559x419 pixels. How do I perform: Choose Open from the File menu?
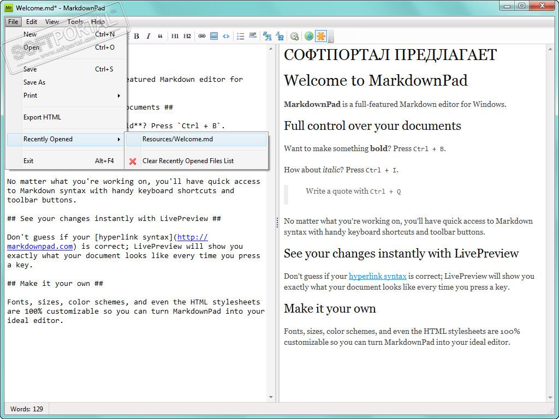(66, 47)
